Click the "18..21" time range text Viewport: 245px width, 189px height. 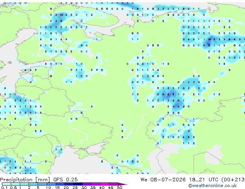coord(197,180)
